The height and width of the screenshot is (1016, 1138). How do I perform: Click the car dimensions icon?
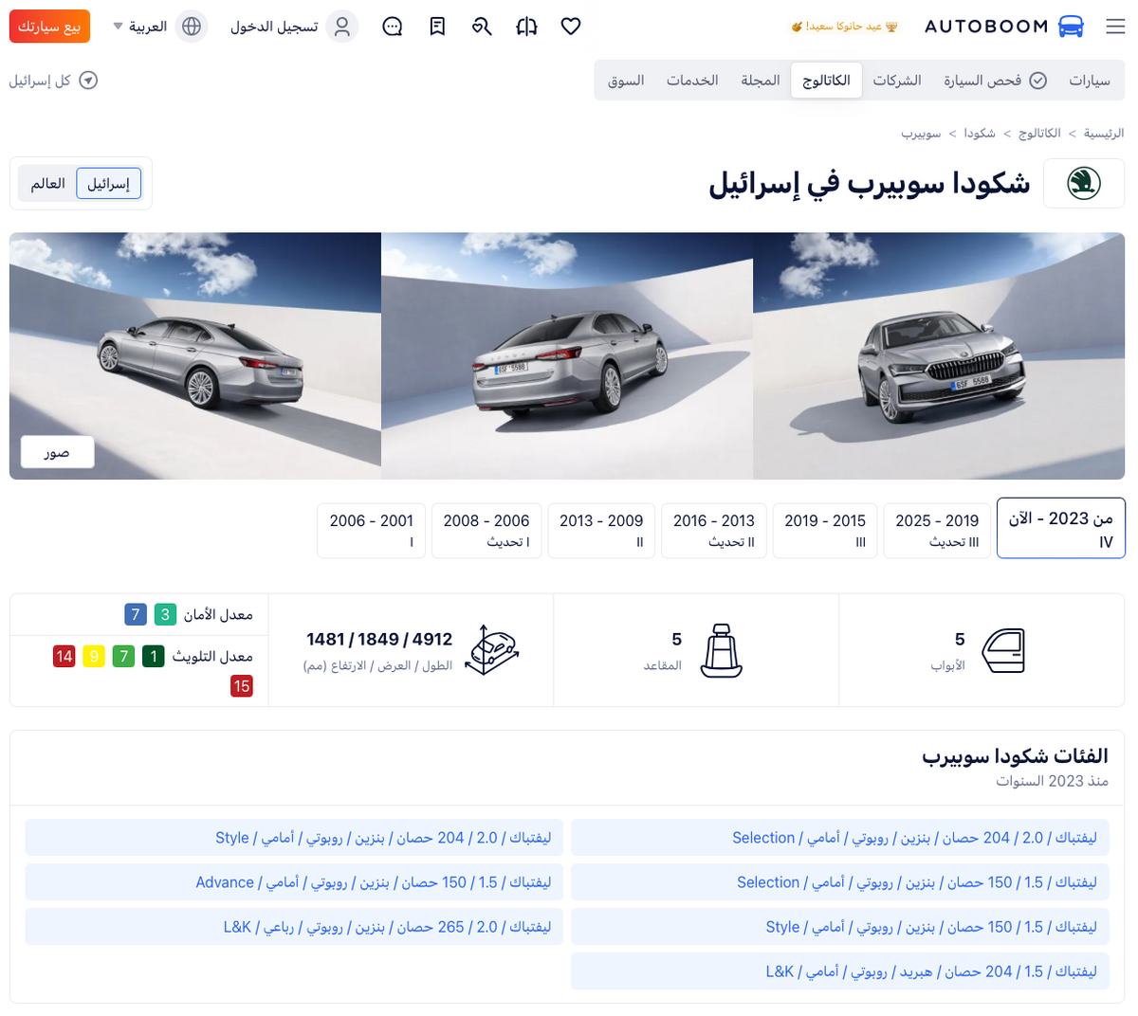click(494, 650)
